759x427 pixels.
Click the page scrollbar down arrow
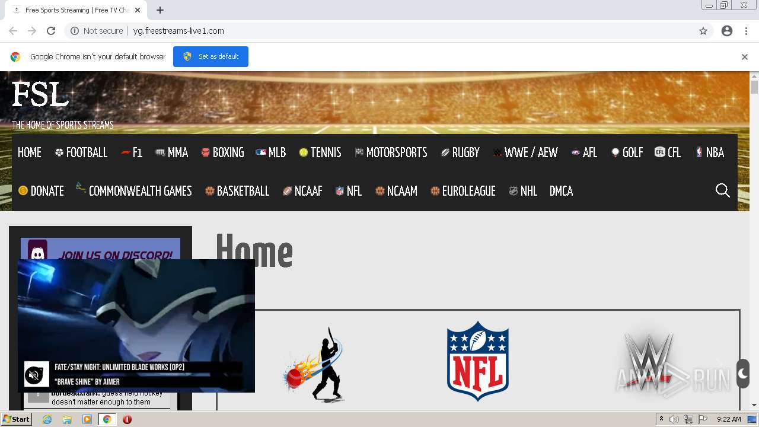tap(754, 405)
